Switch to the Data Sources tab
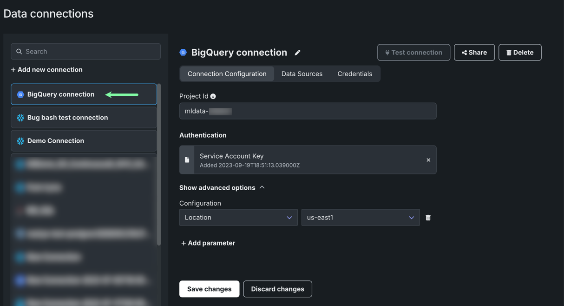 point(302,74)
